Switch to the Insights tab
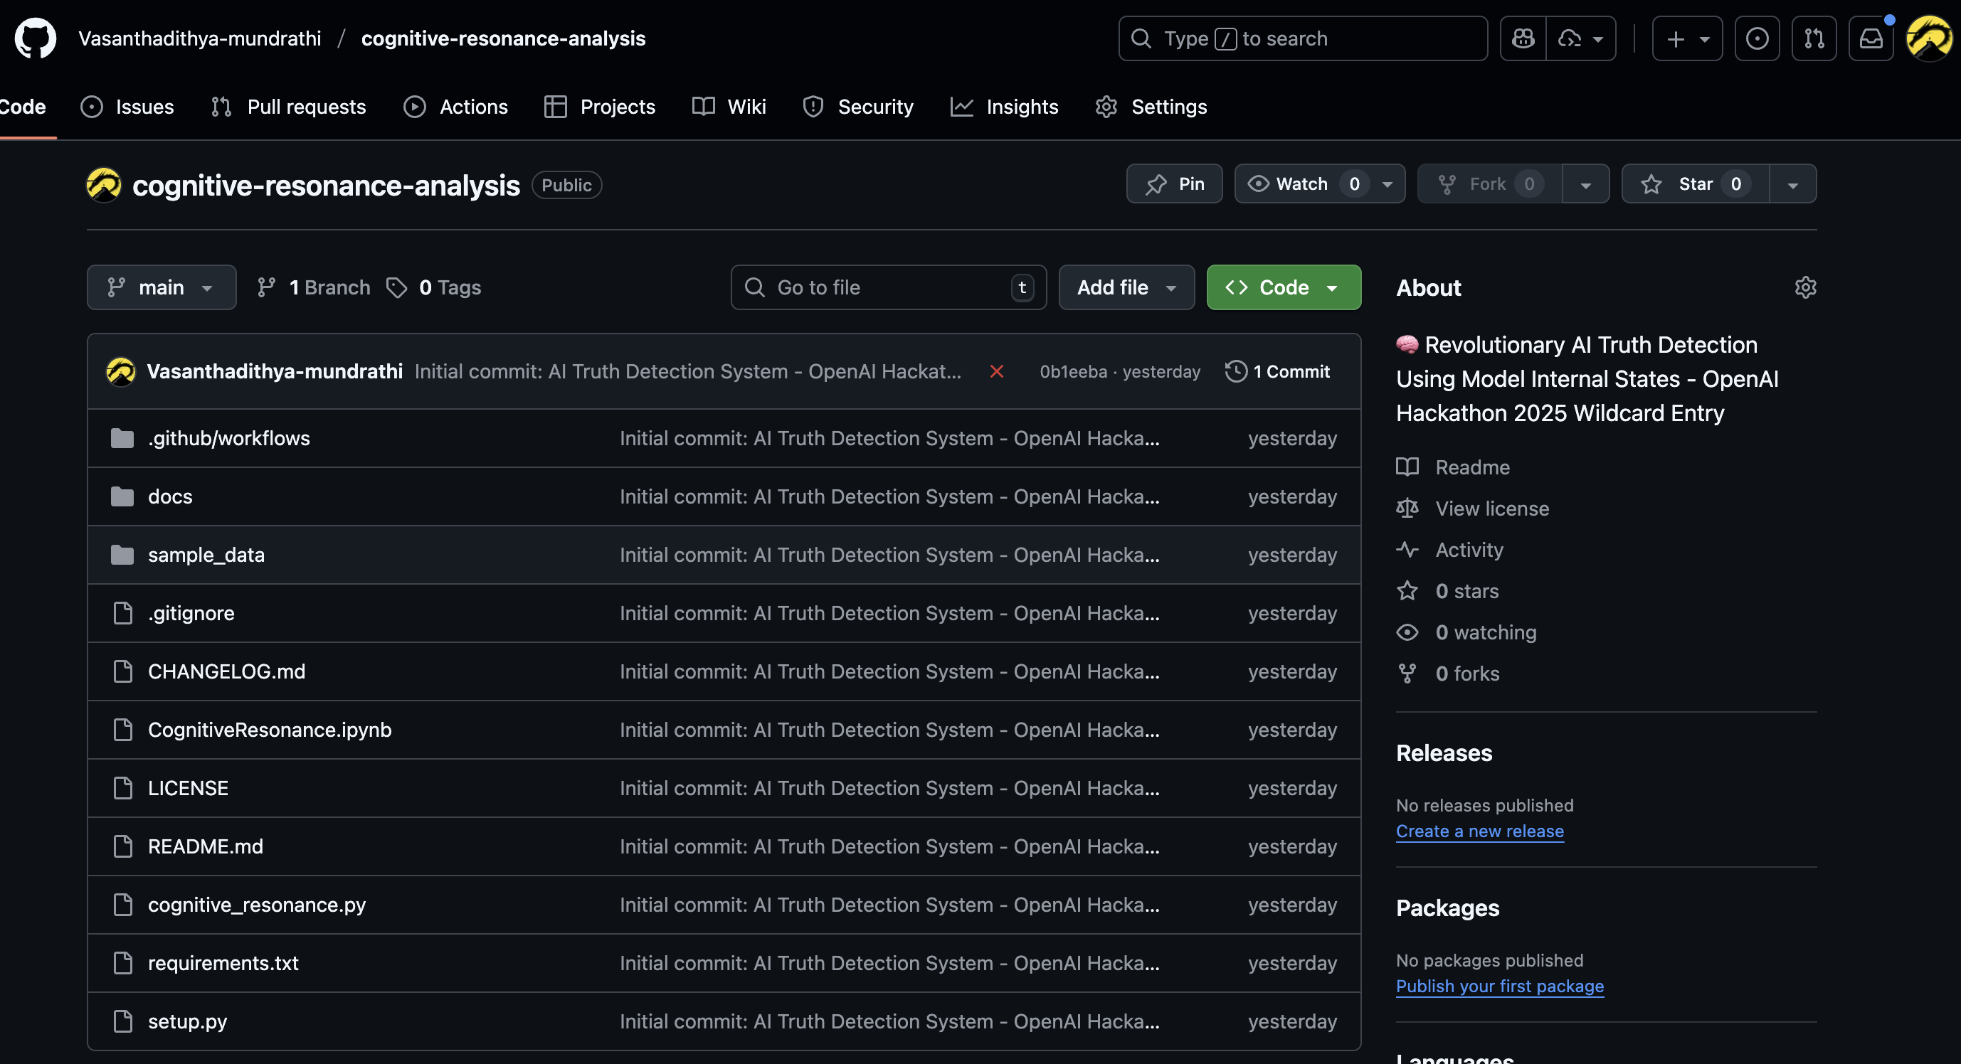The image size is (1961, 1064). [1004, 107]
